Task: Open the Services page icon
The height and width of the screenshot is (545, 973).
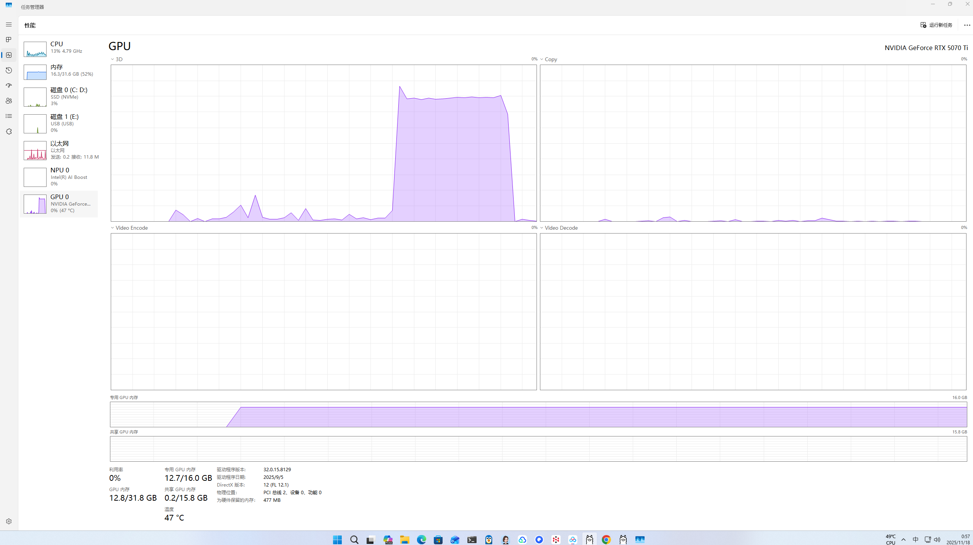Action: pos(9,131)
